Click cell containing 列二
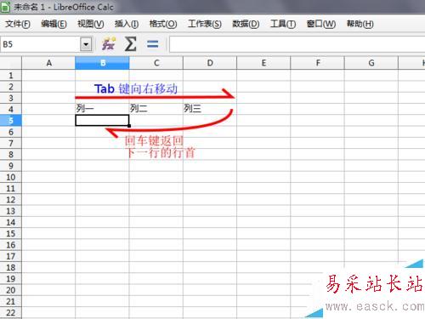This screenshot has width=425, height=319. [156, 109]
